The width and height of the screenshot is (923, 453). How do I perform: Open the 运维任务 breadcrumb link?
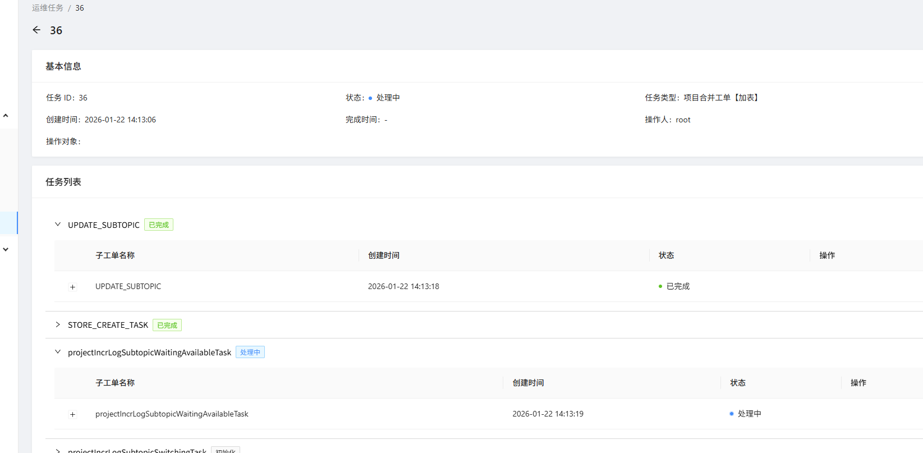point(48,8)
